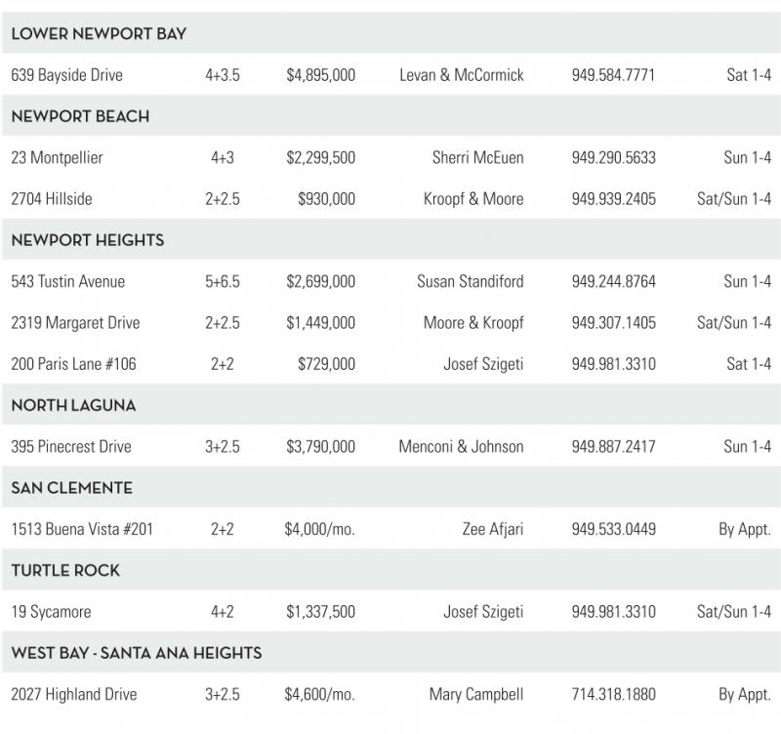The width and height of the screenshot is (781, 734).
Task: Select 1513 Buena Vista #201 listing
Action: click(x=82, y=530)
